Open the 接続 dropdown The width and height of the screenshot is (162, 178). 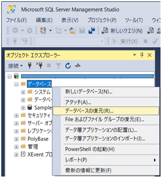pyautogui.click(x=15, y=66)
